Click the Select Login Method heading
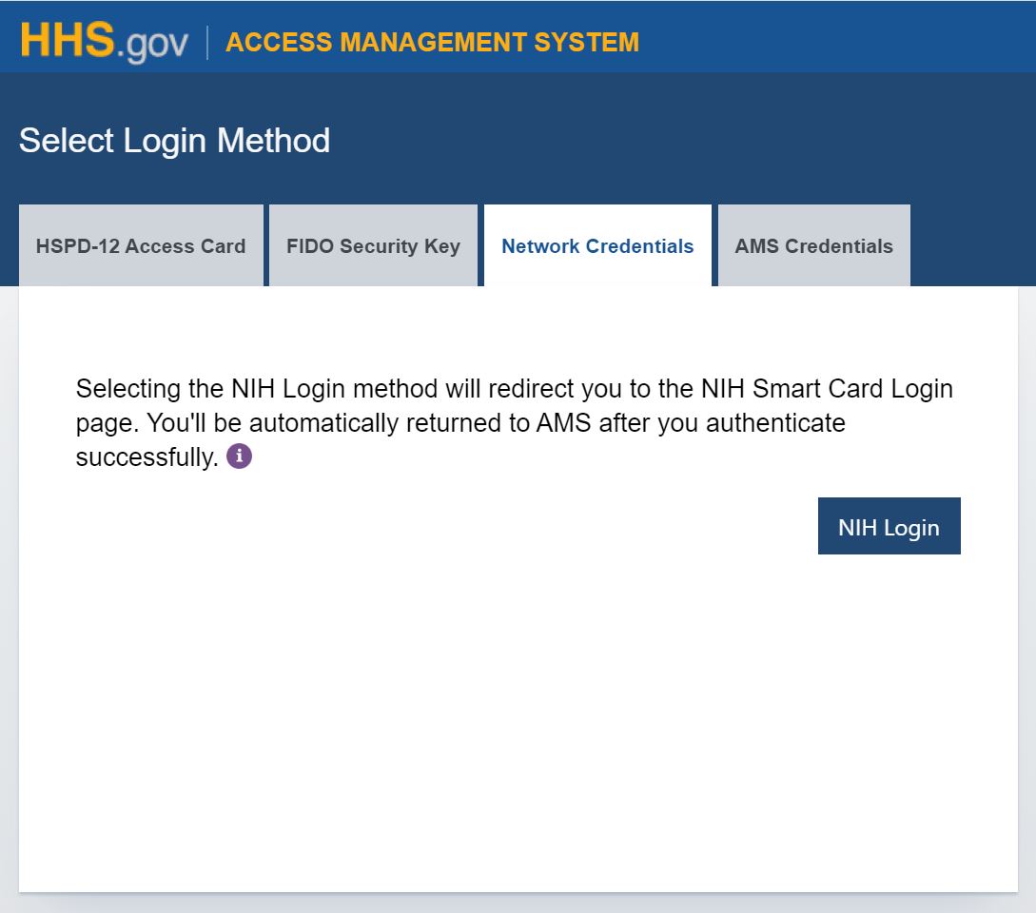The height and width of the screenshot is (913, 1036). point(174,141)
